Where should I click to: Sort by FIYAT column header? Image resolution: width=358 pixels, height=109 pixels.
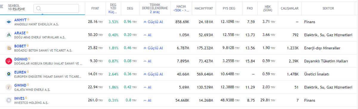(x=95, y=8)
